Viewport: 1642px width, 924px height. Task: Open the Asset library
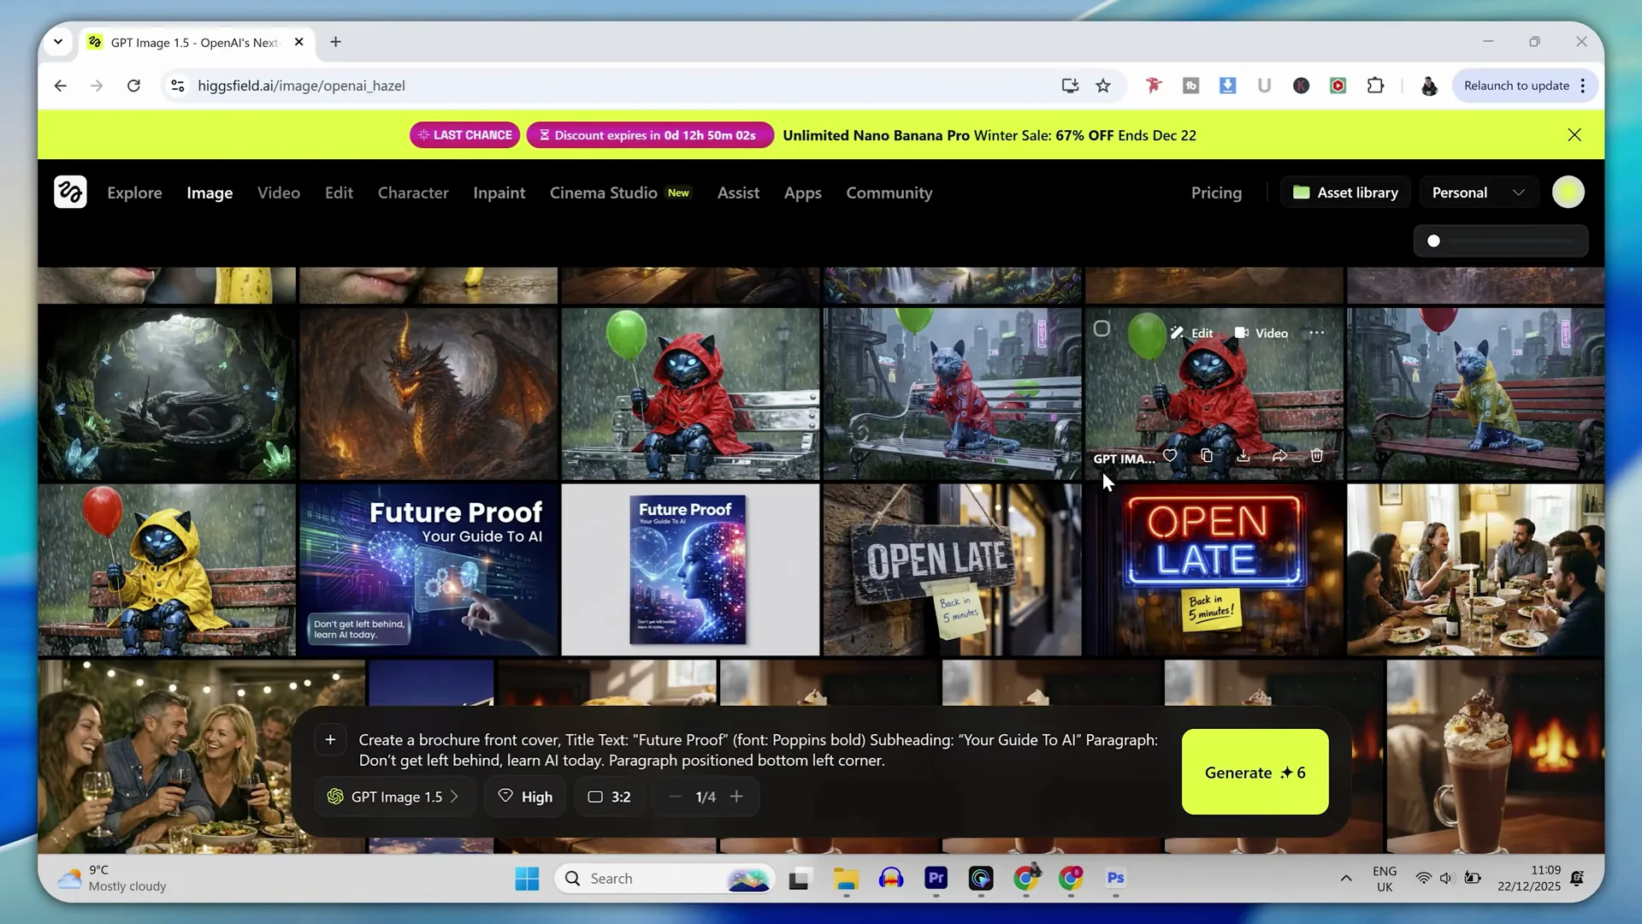(1345, 192)
